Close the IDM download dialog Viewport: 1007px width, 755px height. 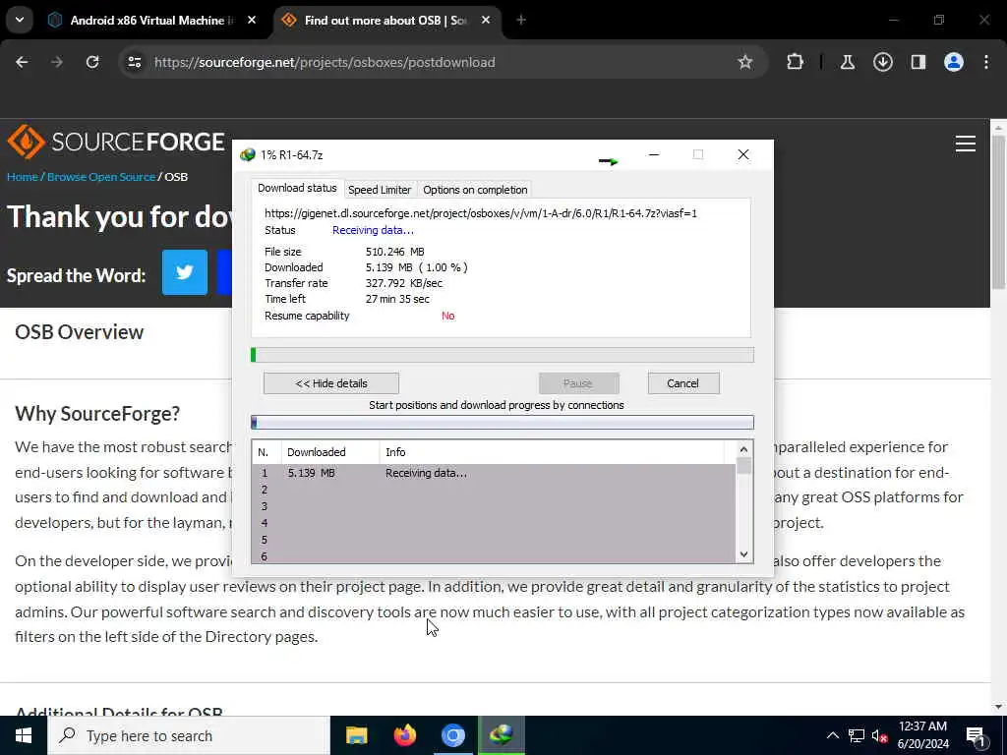pyautogui.click(x=743, y=154)
